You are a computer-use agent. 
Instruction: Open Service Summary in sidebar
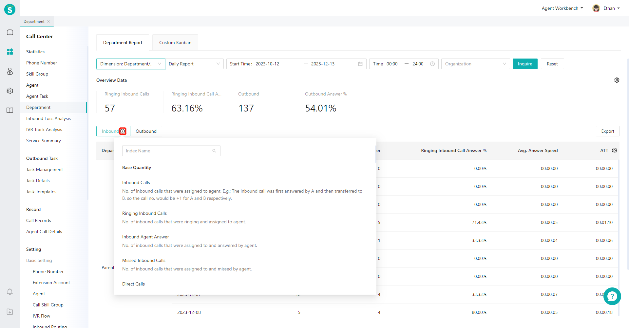(44, 141)
